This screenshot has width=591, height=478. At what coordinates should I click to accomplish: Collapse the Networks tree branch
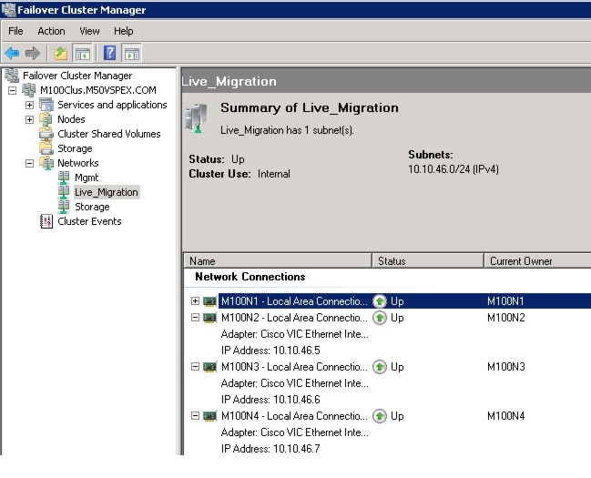[x=29, y=164]
